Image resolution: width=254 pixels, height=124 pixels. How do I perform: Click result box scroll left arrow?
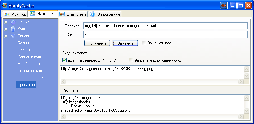(63, 117)
